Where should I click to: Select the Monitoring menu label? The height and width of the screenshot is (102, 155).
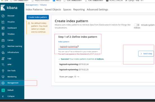(12, 77)
